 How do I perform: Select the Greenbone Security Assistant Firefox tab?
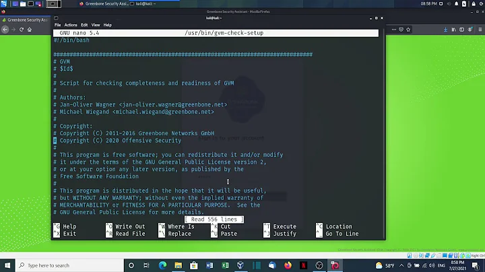[x=26, y=20]
